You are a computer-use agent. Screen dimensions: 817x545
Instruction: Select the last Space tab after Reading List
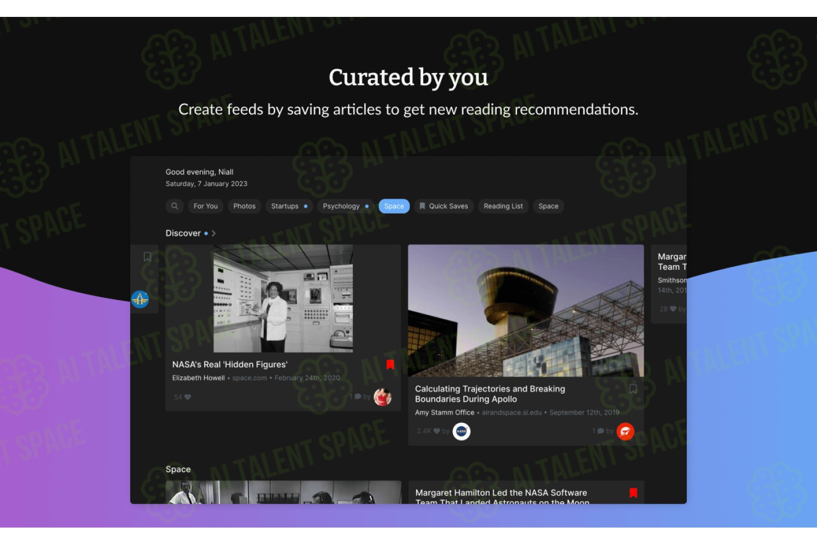548,206
